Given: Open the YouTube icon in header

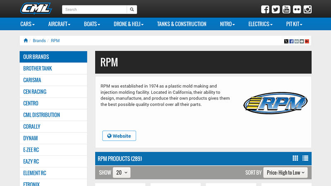Looking at the screenshot, I should (x=286, y=10).
